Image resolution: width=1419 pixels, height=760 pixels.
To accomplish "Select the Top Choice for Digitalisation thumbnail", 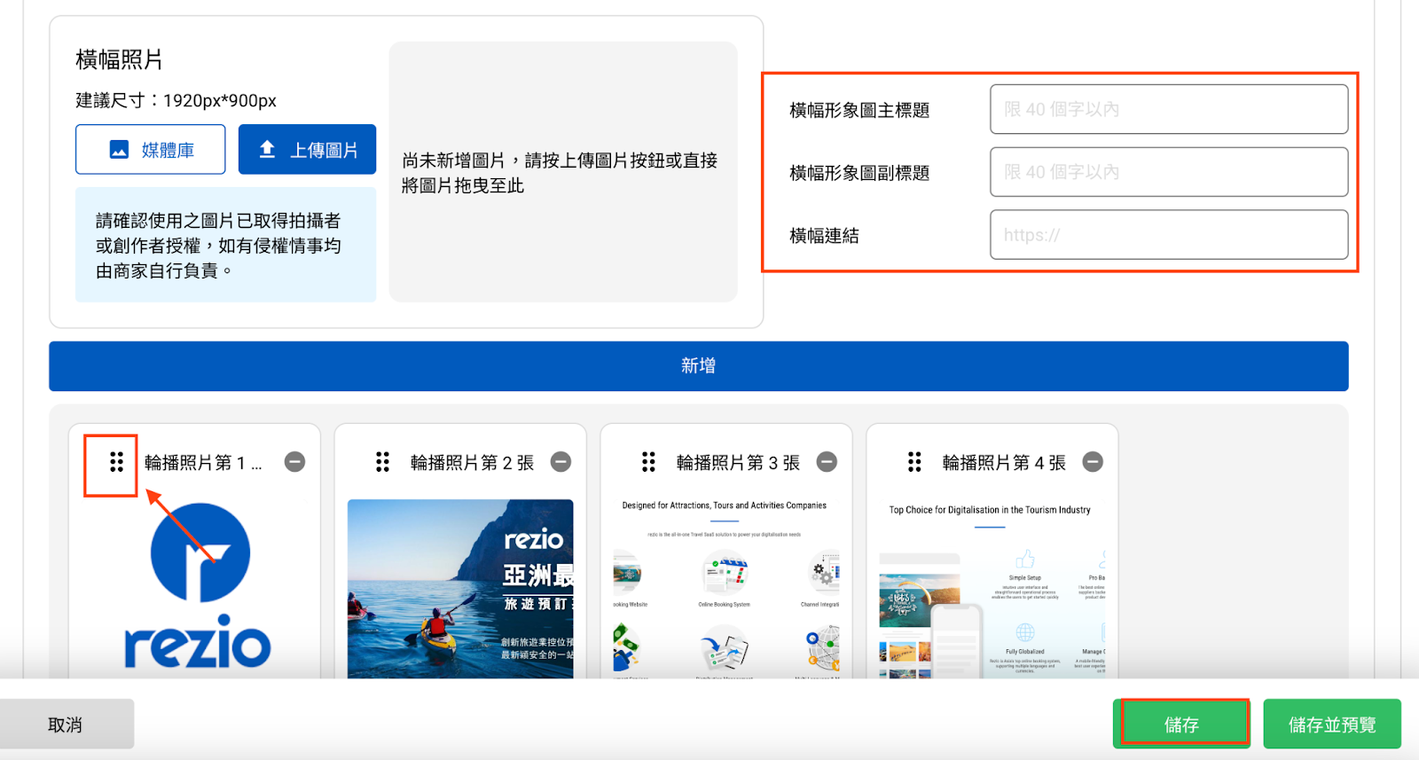I will [992, 589].
